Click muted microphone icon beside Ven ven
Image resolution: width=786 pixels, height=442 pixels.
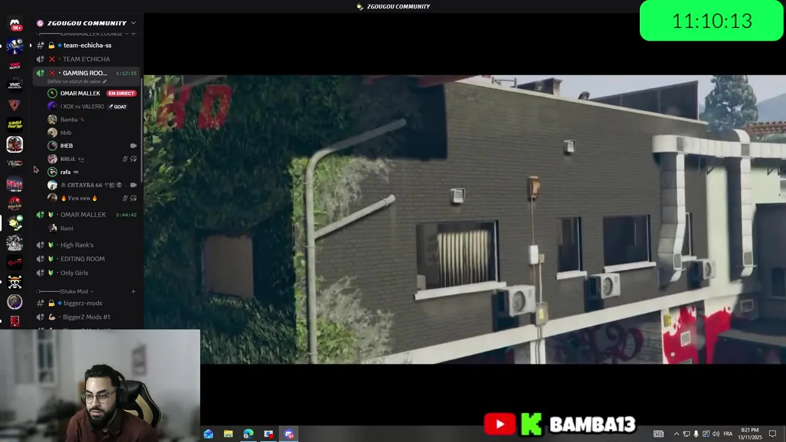coord(125,198)
